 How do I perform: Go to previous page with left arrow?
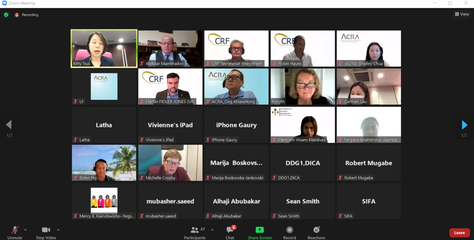click(x=9, y=125)
